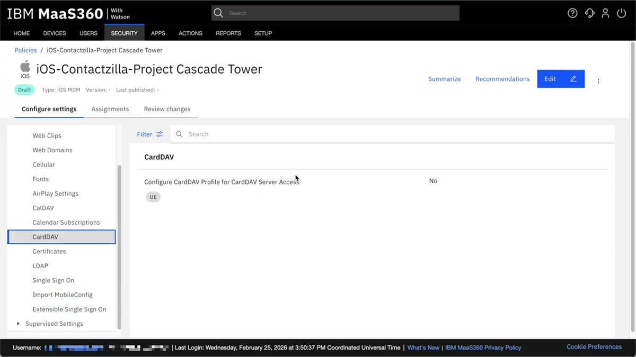636x357 pixels.
Task: Click the magnifier icon in top search bar
Action: 218,13
